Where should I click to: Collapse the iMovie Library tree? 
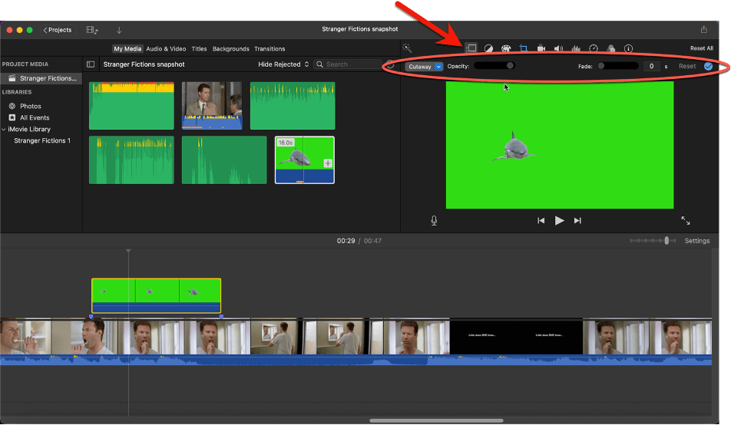point(4,129)
